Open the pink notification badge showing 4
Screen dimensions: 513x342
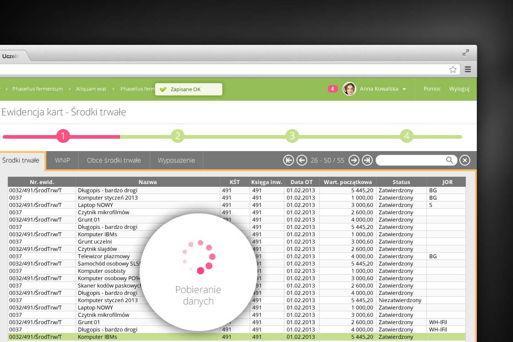coord(333,89)
